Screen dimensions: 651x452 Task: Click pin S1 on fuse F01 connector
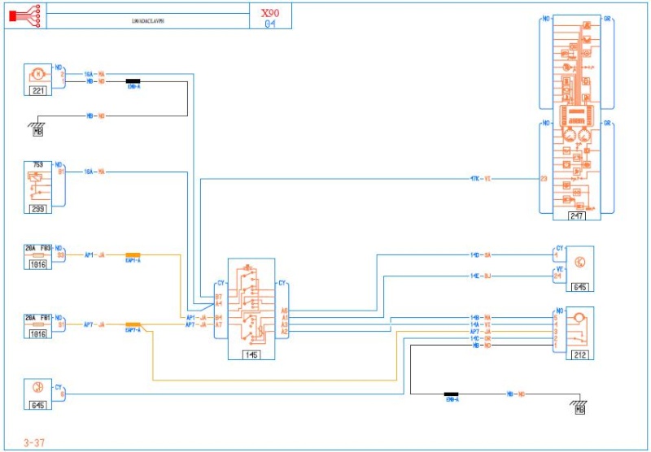pos(61,324)
